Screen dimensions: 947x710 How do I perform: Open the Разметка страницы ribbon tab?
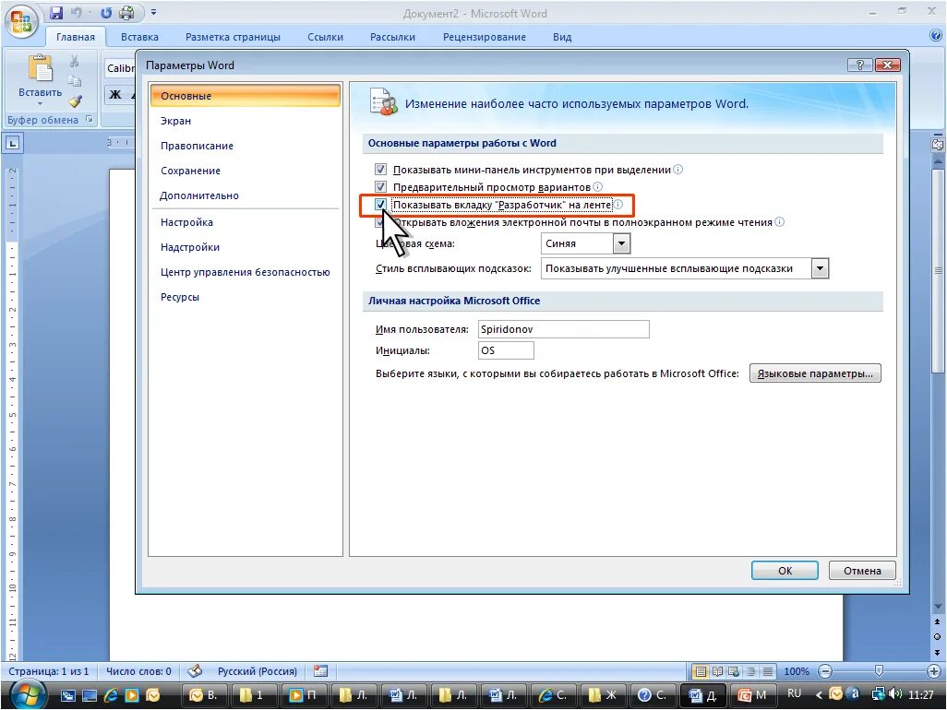(x=233, y=37)
